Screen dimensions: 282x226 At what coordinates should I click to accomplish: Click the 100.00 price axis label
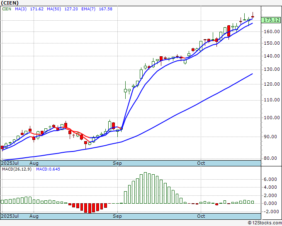pos(272,118)
